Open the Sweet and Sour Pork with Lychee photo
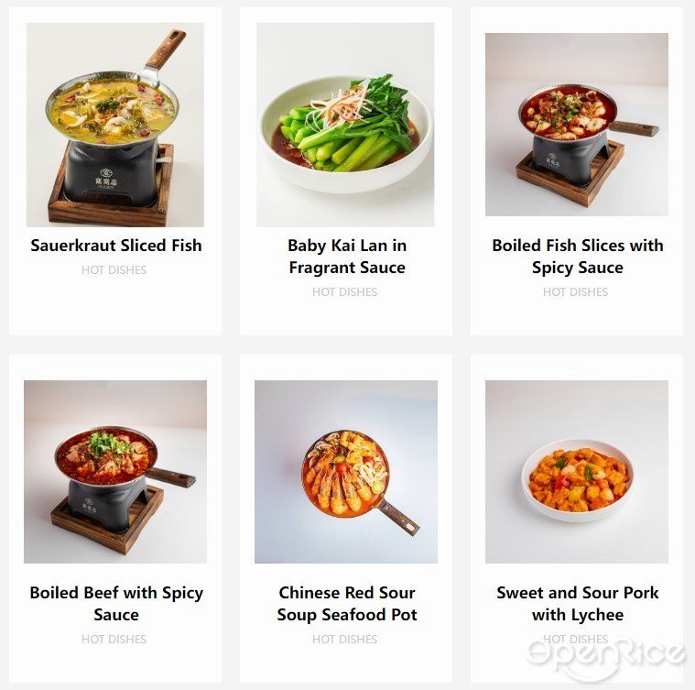 click(x=577, y=472)
